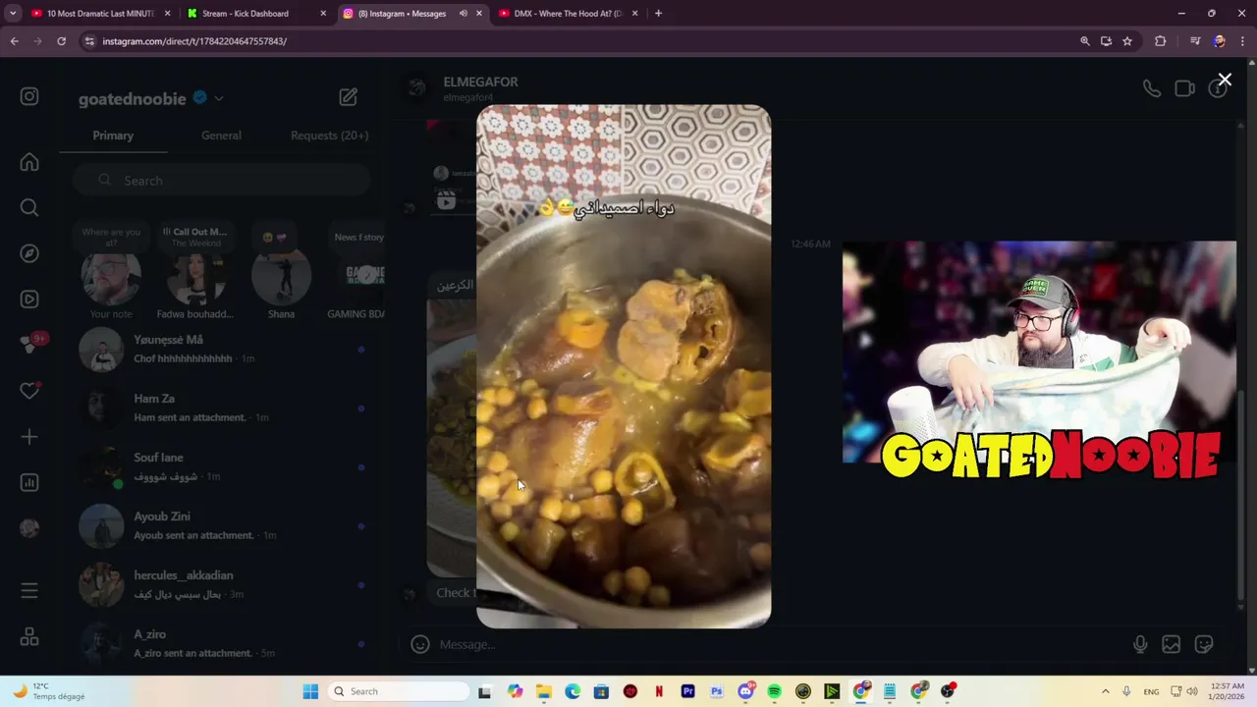Viewport: 1257px width, 707px height.
Task: Open the Also from Meta icon
Action: (29, 637)
